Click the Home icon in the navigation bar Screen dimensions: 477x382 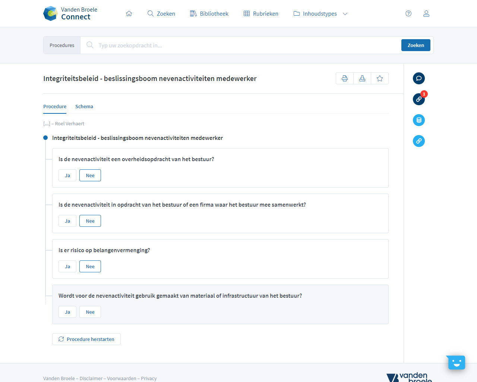(x=129, y=13)
